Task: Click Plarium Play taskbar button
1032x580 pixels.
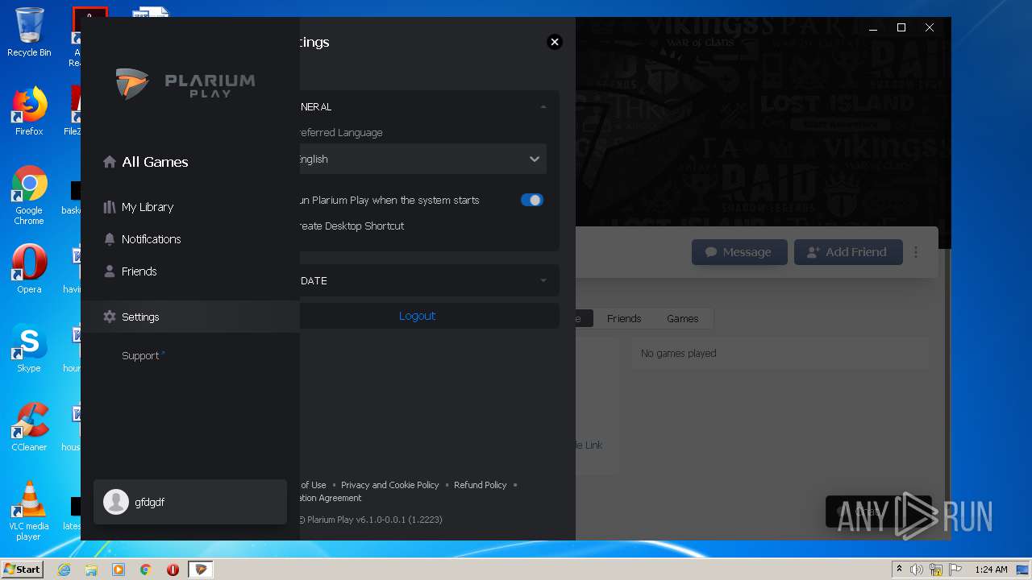Action: 201,570
